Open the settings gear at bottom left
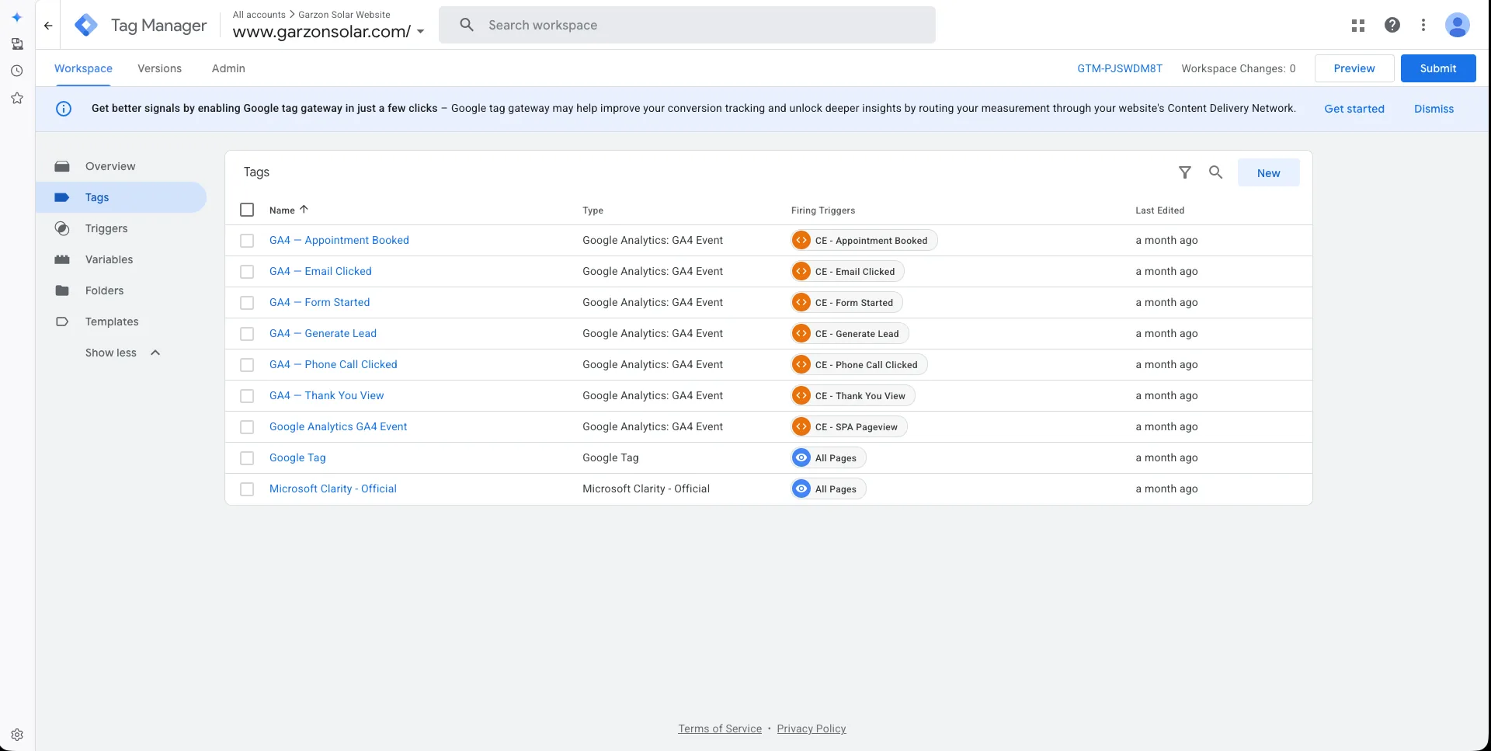The width and height of the screenshot is (1491, 751). click(x=17, y=735)
